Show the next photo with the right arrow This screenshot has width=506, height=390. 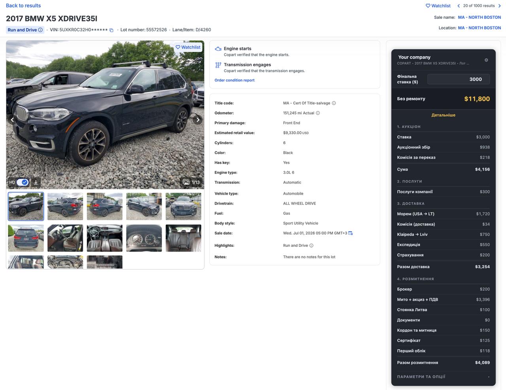point(198,119)
